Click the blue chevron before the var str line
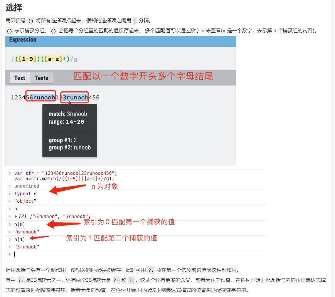Screen dimensions: 335x297 (x=9, y=173)
